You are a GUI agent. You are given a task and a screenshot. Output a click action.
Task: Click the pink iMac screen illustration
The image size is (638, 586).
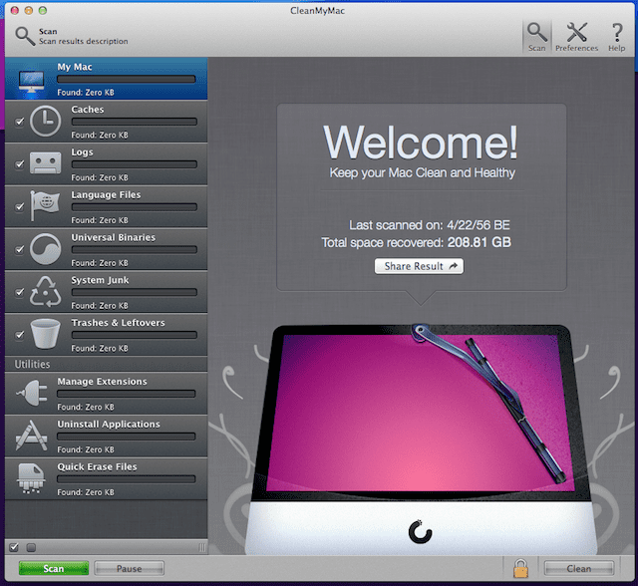pyautogui.click(x=420, y=413)
